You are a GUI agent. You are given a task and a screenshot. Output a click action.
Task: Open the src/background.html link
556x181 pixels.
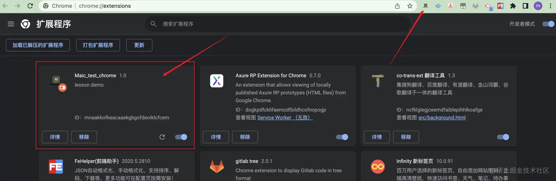click(442, 118)
